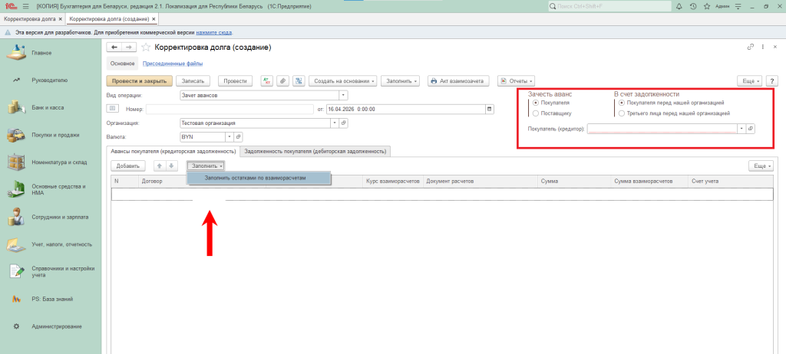
Task: Add document to favorites via star beside title
Action: 146,48
